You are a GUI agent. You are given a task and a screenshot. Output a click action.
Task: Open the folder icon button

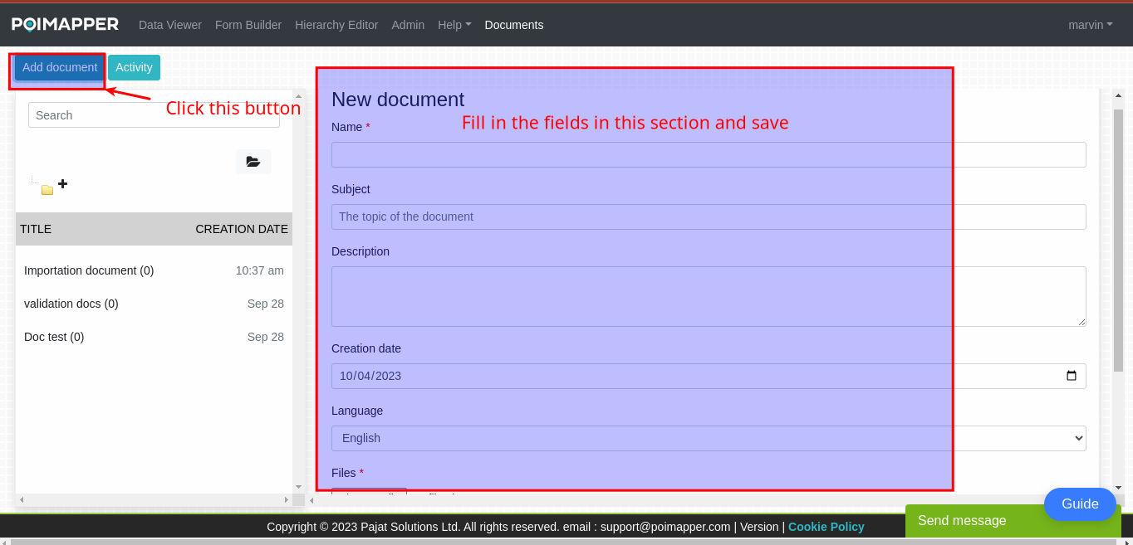coord(253,162)
